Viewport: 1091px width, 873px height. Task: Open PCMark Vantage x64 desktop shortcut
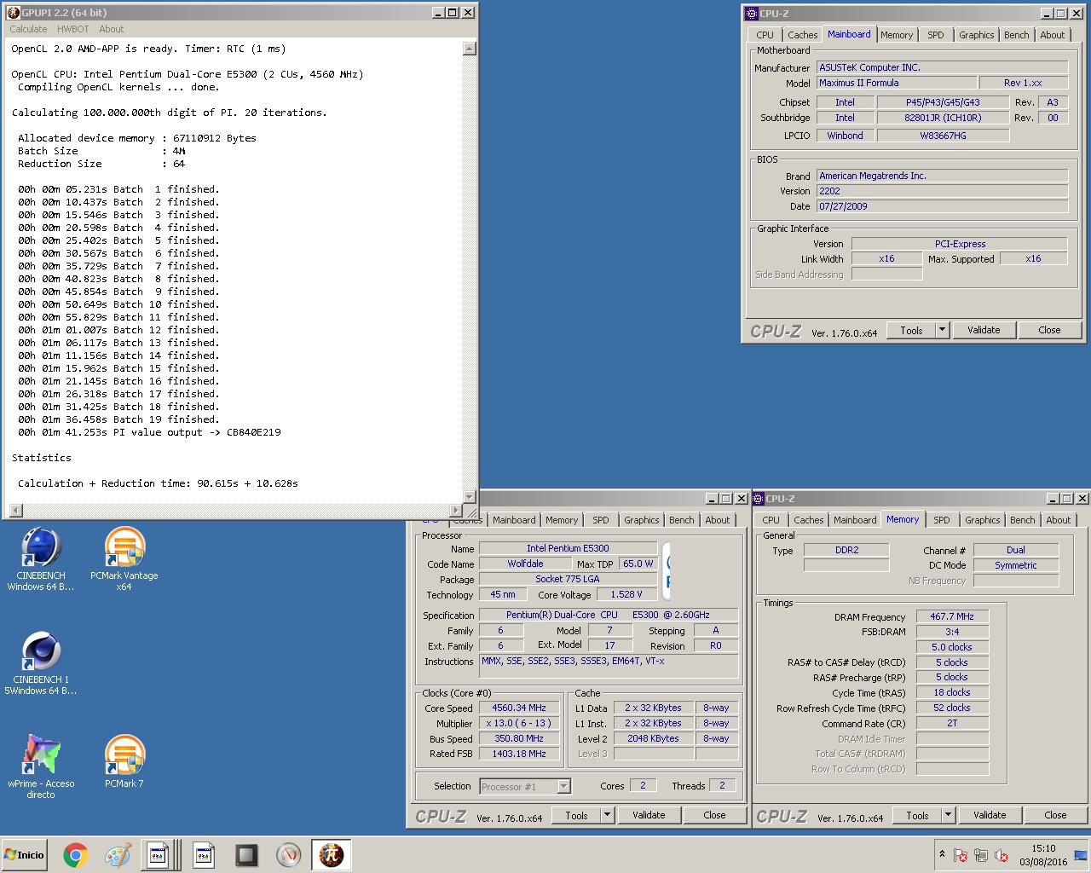pyautogui.click(x=124, y=559)
